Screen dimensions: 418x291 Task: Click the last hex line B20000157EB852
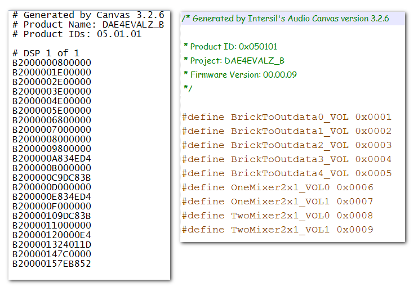click(x=51, y=263)
